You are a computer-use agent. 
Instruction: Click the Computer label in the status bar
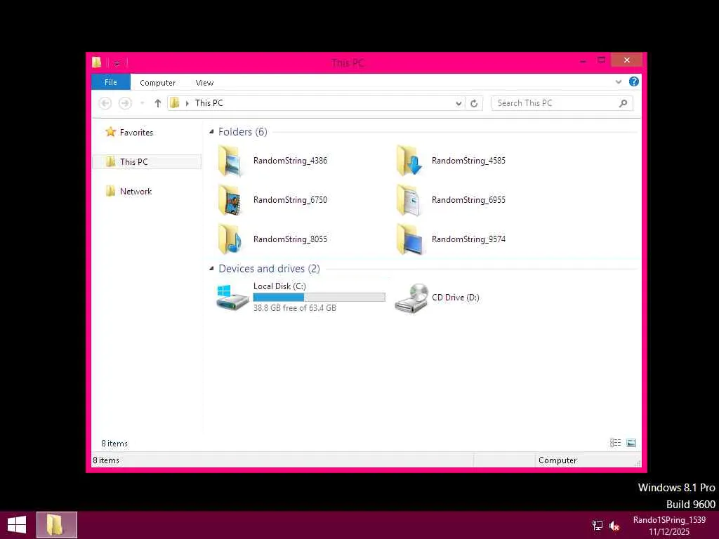coord(557,460)
